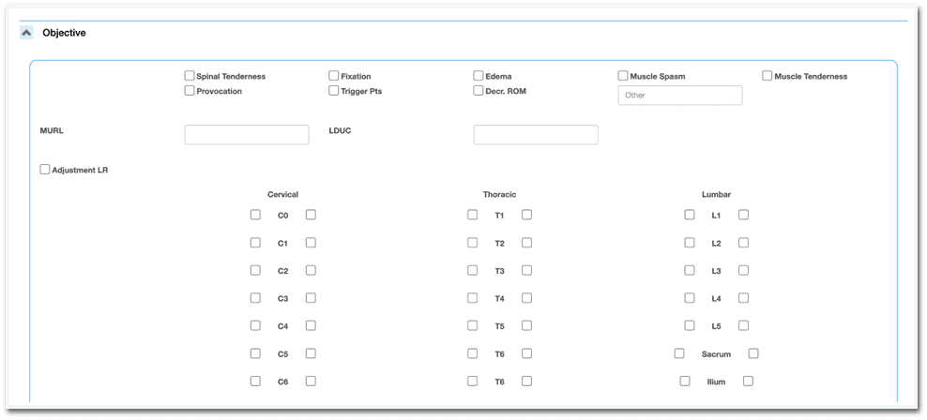Select the Muscle Spasm checkbox
Image resolution: width=927 pixels, height=420 pixels.
tap(623, 76)
